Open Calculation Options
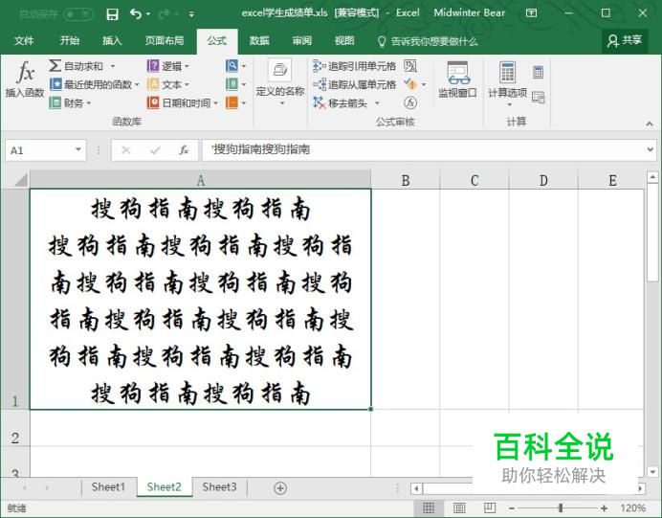Image resolution: width=662 pixels, height=518 pixels. click(507, 82)
